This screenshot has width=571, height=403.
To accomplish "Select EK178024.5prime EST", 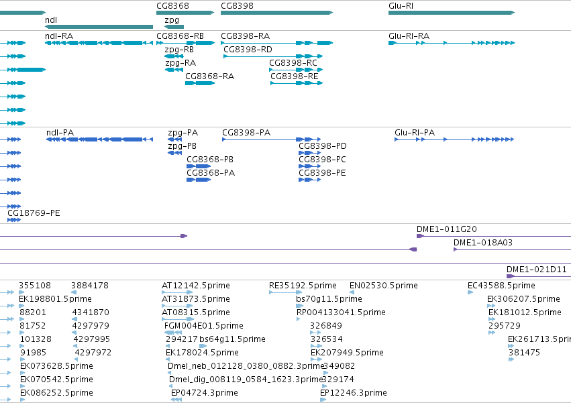I will tap(168, 359).
